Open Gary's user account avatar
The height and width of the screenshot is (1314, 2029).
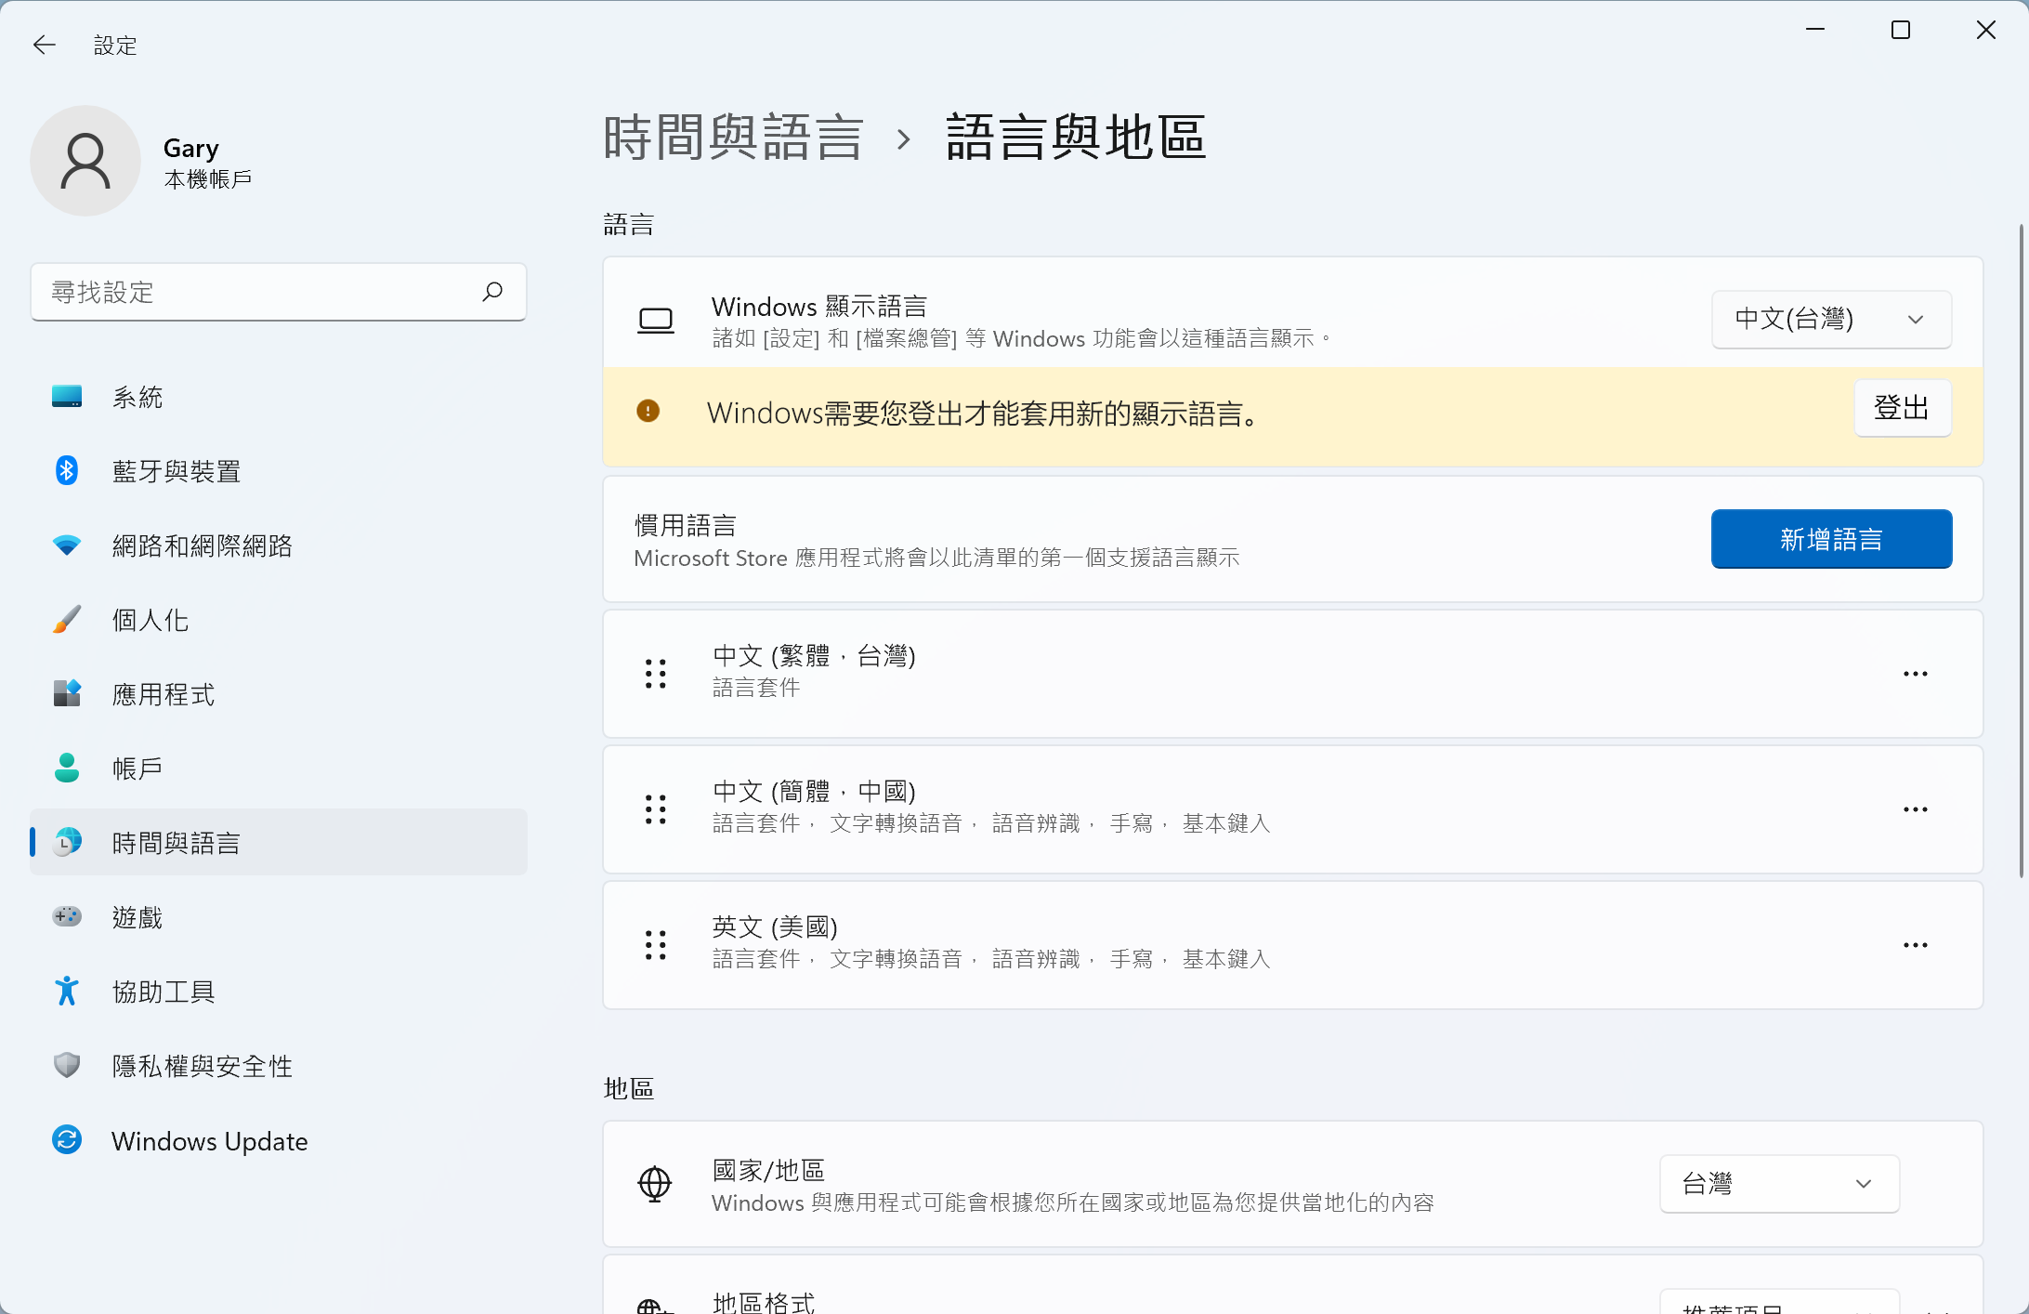point(85,161)
